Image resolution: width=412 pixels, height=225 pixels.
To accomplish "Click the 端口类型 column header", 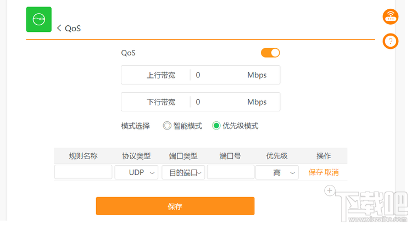I will click(183, 156).
